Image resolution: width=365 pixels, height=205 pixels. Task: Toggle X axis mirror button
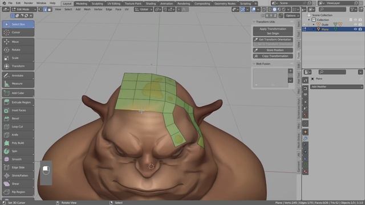pos(267,15)
